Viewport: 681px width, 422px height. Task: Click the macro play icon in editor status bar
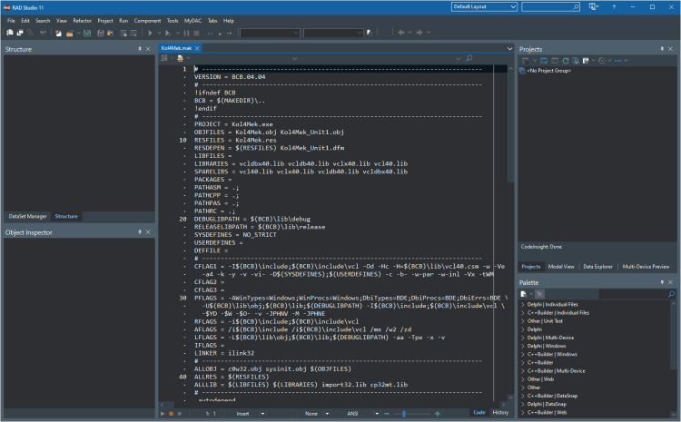163,414
